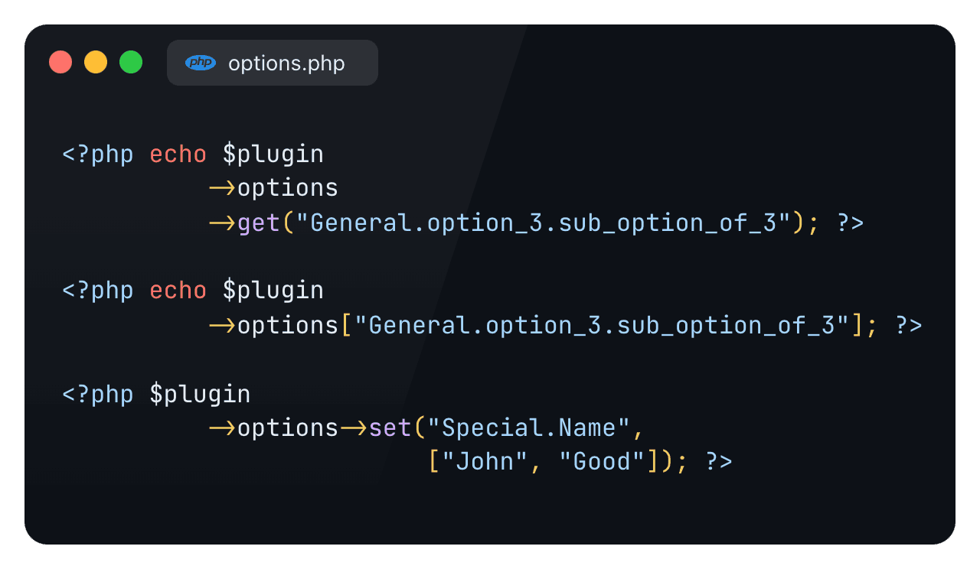Click the string inside the options square brackets
This screenshot has width=980, height=569.
tap(609, 325)
